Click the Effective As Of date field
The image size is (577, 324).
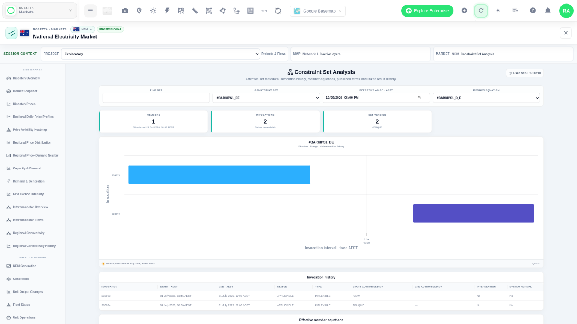coord(376,98)
